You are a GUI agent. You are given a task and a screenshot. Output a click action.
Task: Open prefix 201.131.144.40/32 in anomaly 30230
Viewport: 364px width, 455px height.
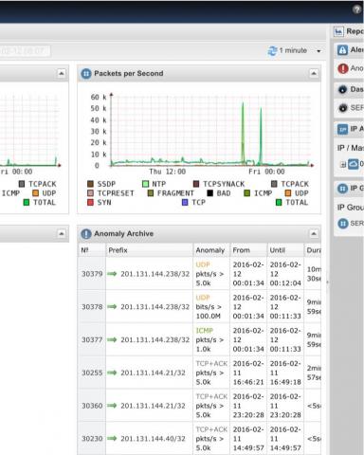click(x=153, y=439)
